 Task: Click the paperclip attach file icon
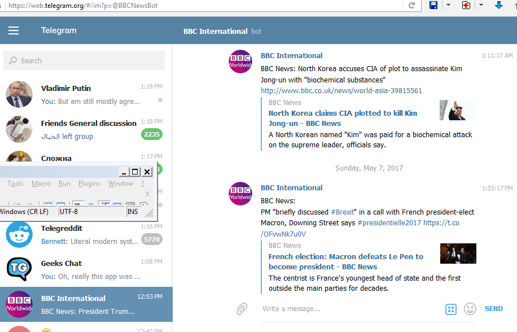point(242,309)
